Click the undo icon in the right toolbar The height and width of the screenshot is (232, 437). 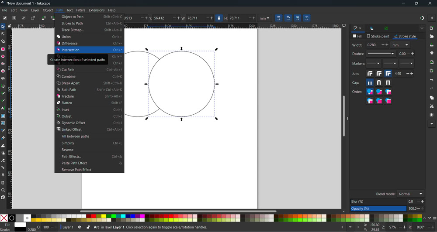click(432, 80)
